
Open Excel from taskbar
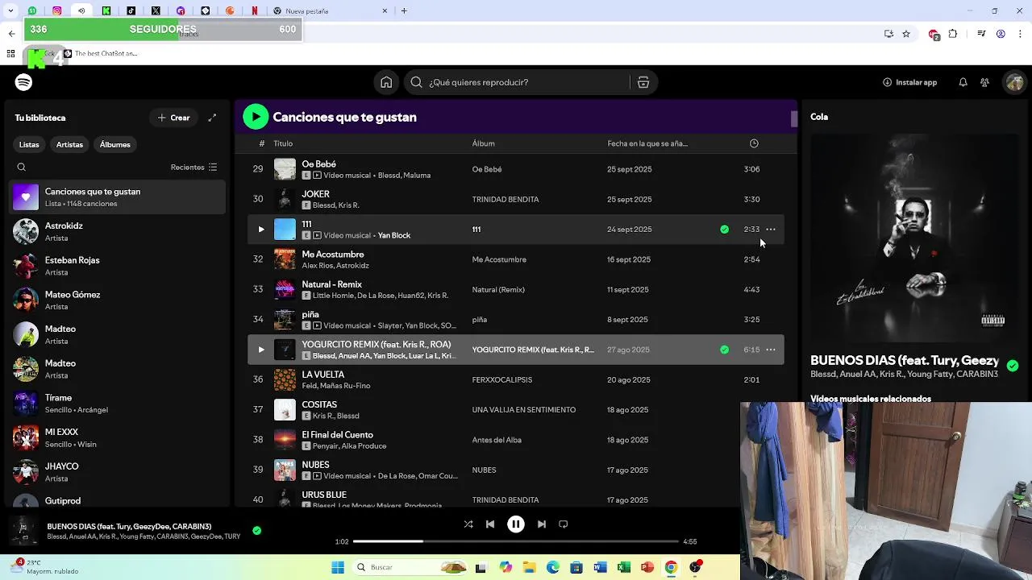click(x=623, y=567)
